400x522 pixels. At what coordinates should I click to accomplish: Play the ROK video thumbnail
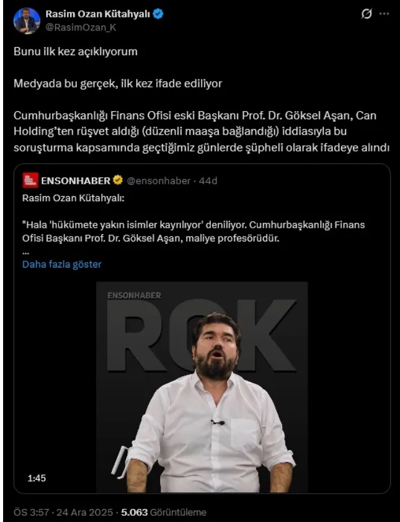tap(202, 387)
